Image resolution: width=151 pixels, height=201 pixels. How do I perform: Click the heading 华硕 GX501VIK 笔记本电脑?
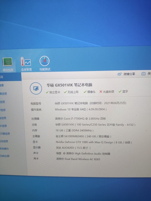point(69,85)
